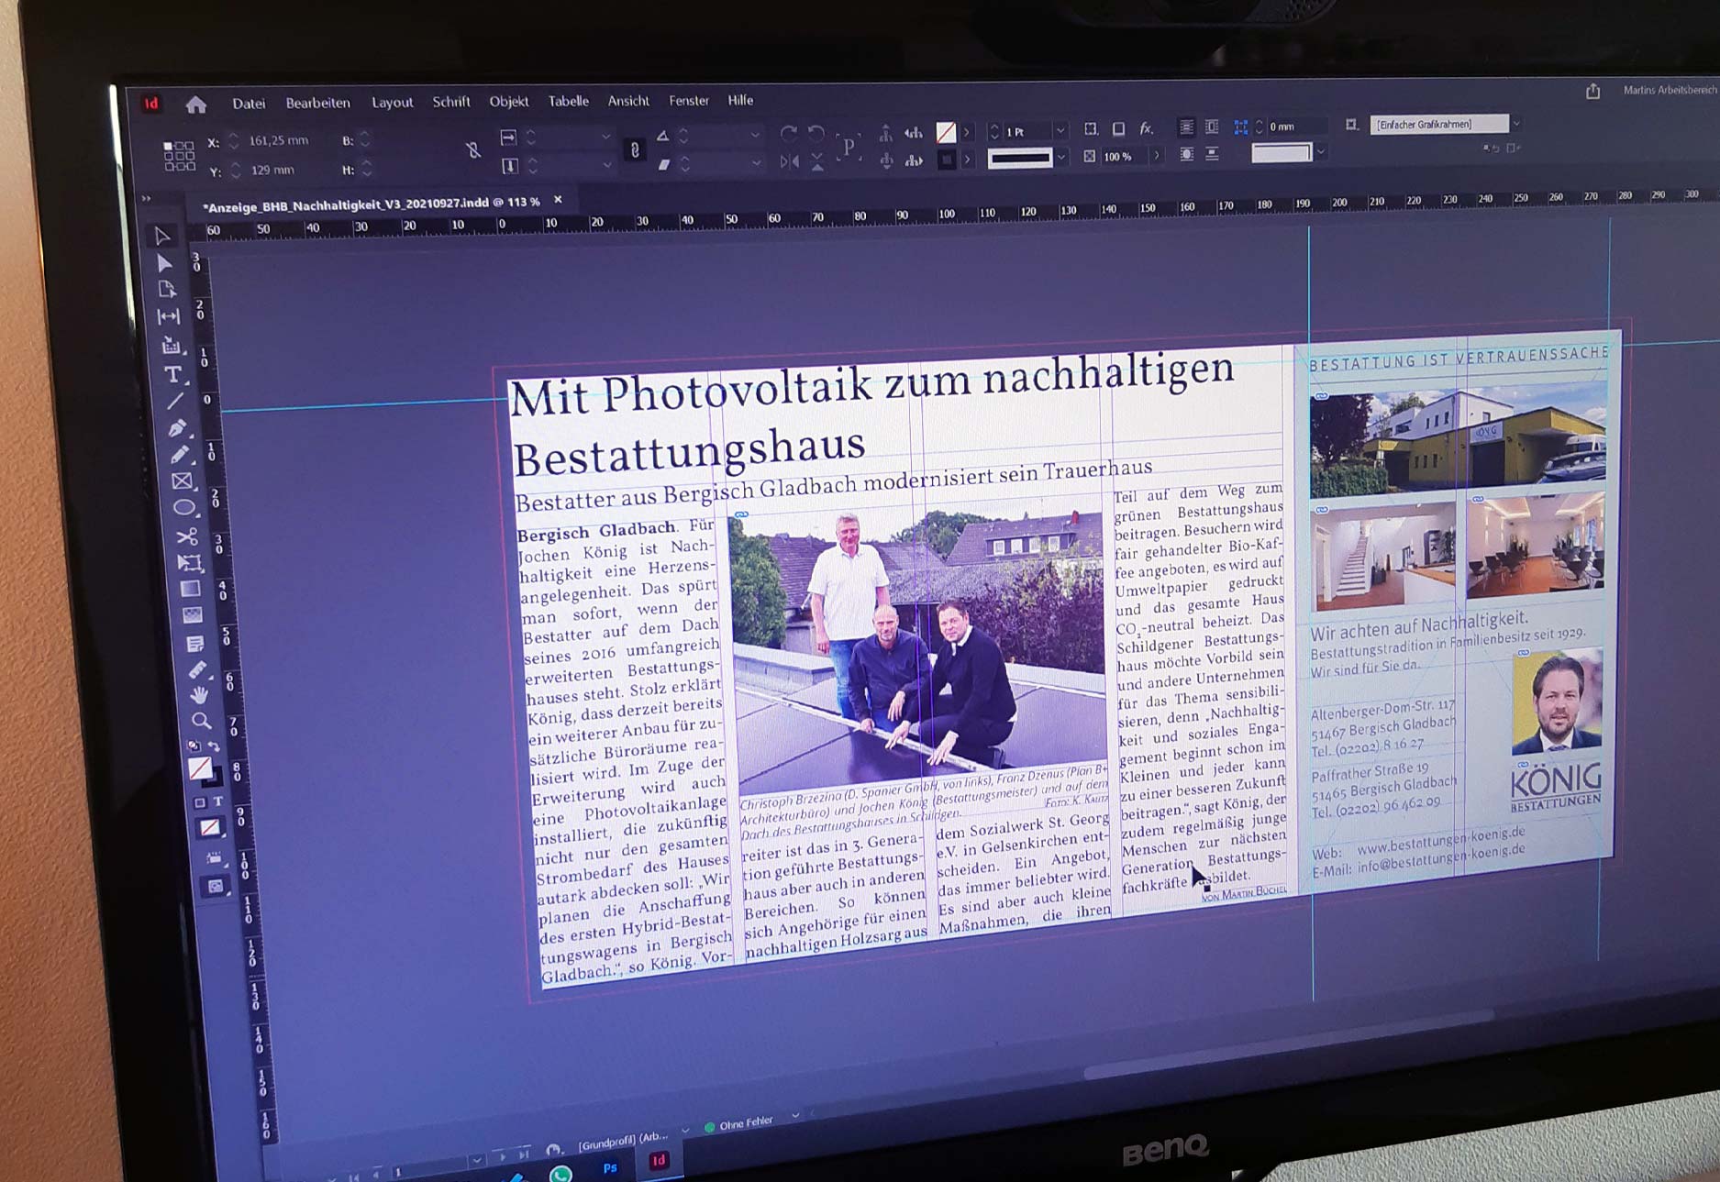Image resolution: width=1720 pixels, height=1182 pixels.
Task: Expand the collapsed toolbox double arrows
Action: point(146,198)
